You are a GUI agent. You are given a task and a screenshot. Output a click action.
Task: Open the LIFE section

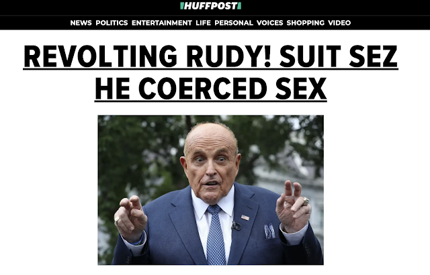point(203,23)
